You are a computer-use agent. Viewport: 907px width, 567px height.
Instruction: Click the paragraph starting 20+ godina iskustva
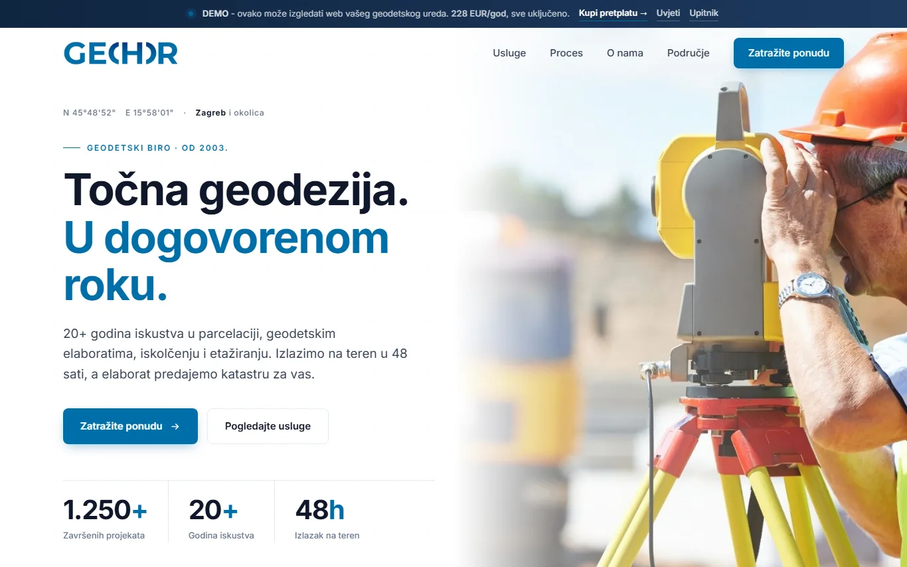point(236,354)
